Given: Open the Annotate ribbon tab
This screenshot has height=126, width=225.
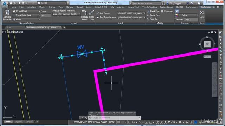Looking at the screenshot, I should click(32, 7).
